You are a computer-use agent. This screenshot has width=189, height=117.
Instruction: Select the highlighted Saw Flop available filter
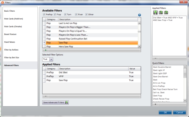point(92,43)
